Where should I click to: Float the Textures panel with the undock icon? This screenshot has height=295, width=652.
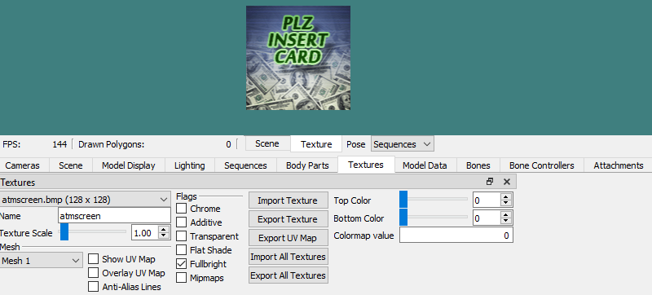click(x=490, y=182)
